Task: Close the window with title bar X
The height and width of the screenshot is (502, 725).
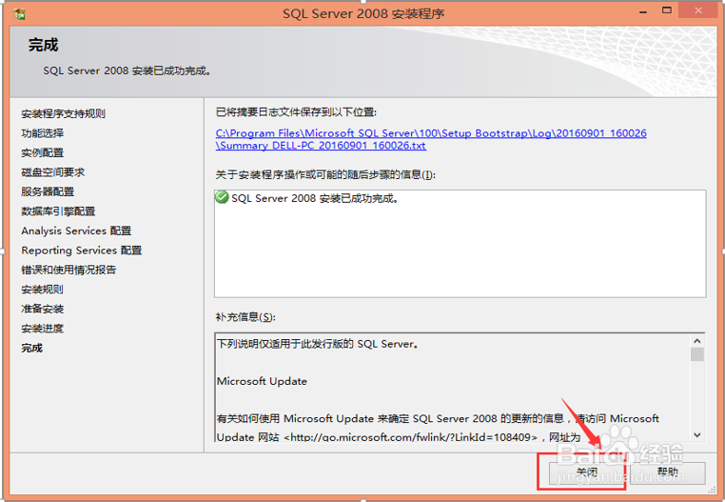Action: point(698,10)
